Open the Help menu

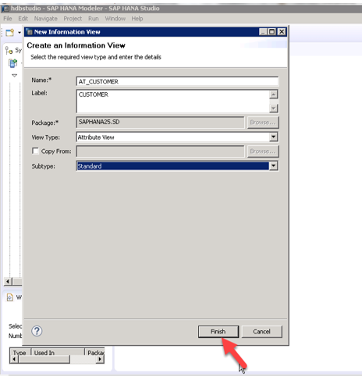(x=137, y=19)
